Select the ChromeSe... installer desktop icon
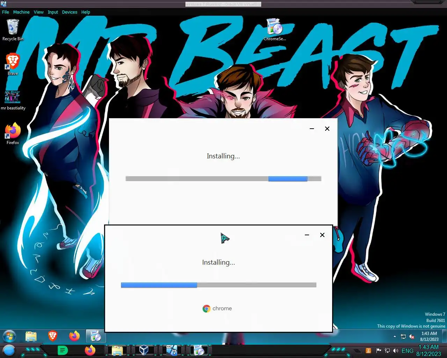This screenshot has width=447, height=358. (275, 30)
